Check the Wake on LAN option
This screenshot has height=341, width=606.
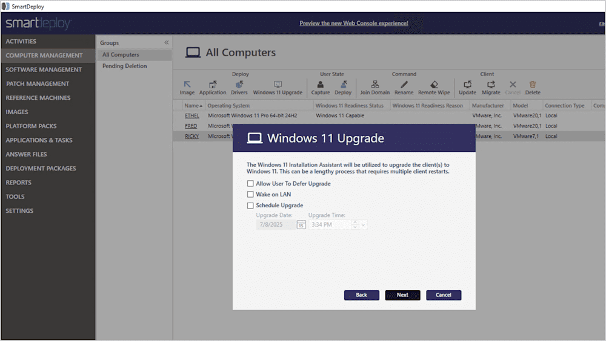coord(250,195)
